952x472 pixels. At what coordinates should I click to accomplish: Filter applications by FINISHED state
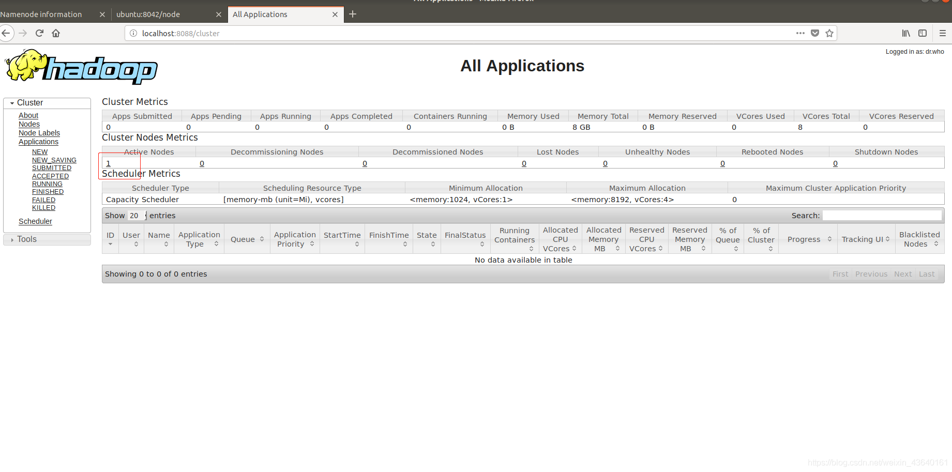pos(48,192)
